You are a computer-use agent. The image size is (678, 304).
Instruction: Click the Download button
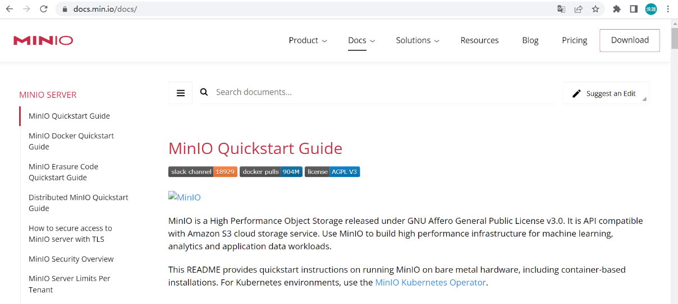630,40
